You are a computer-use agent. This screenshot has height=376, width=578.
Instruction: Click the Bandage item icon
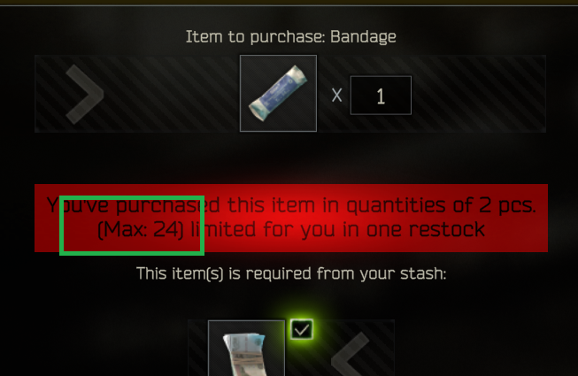[x=278, y=93]
